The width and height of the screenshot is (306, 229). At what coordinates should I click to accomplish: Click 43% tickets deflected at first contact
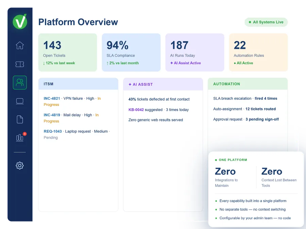[x=159, y=99]
